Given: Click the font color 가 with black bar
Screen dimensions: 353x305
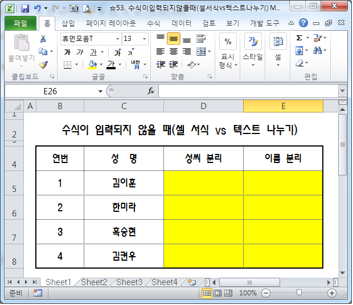Looking at the screenshot, I should 111,65.
